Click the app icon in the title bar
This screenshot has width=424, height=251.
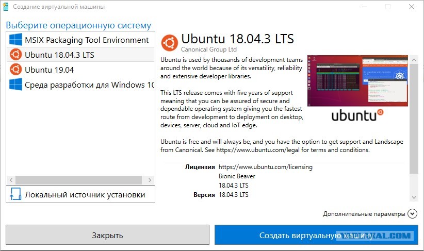5,7
